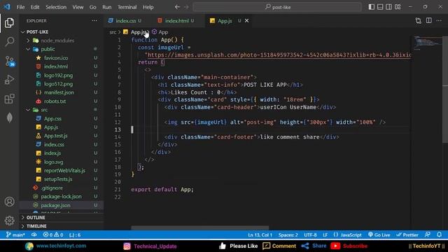Open the Terminal menu

(127, 7)
